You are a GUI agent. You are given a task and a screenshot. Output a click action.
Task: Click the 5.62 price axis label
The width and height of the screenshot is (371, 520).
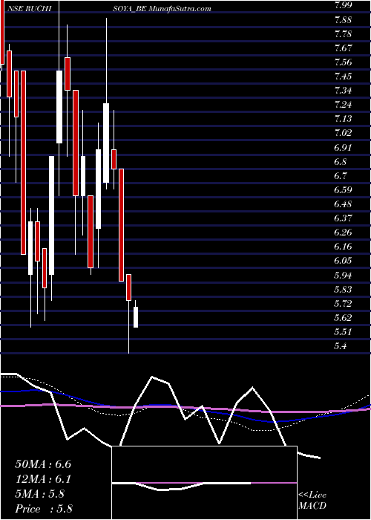(344, 317)
